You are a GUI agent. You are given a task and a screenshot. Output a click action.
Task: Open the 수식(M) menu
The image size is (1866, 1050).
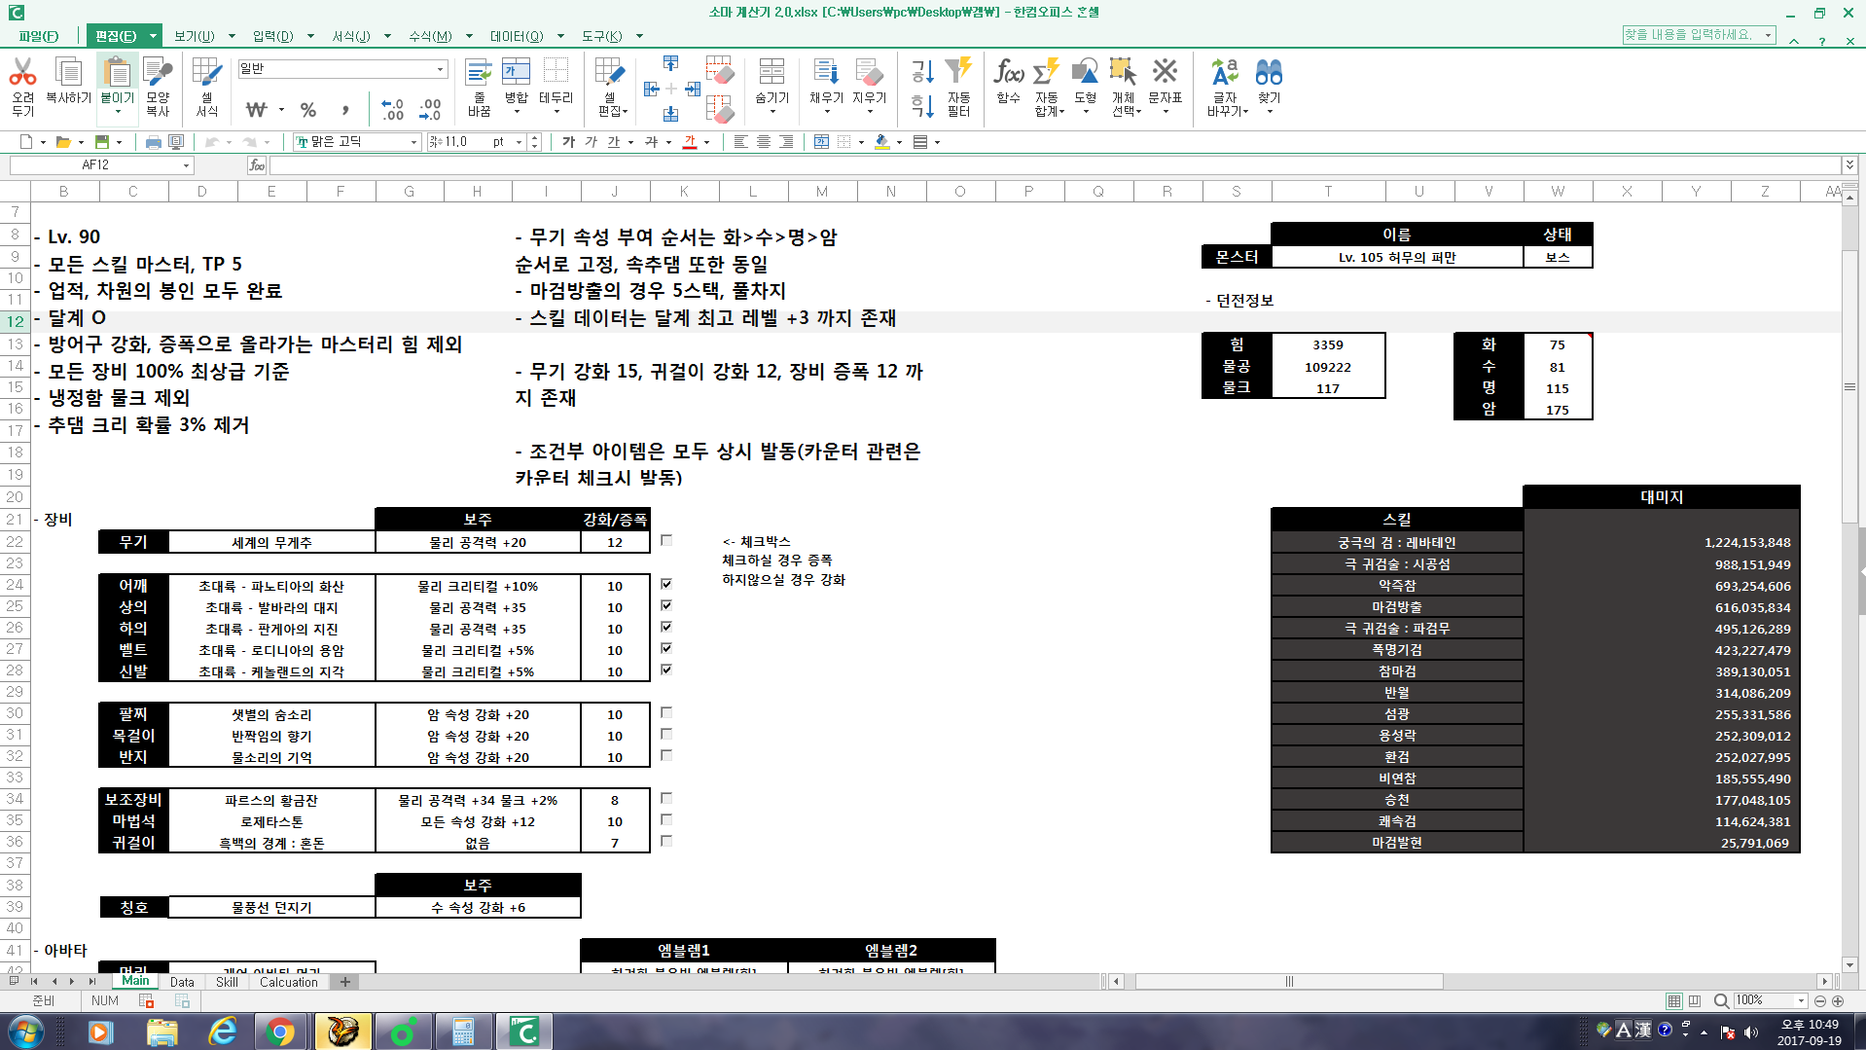[429, 36]
